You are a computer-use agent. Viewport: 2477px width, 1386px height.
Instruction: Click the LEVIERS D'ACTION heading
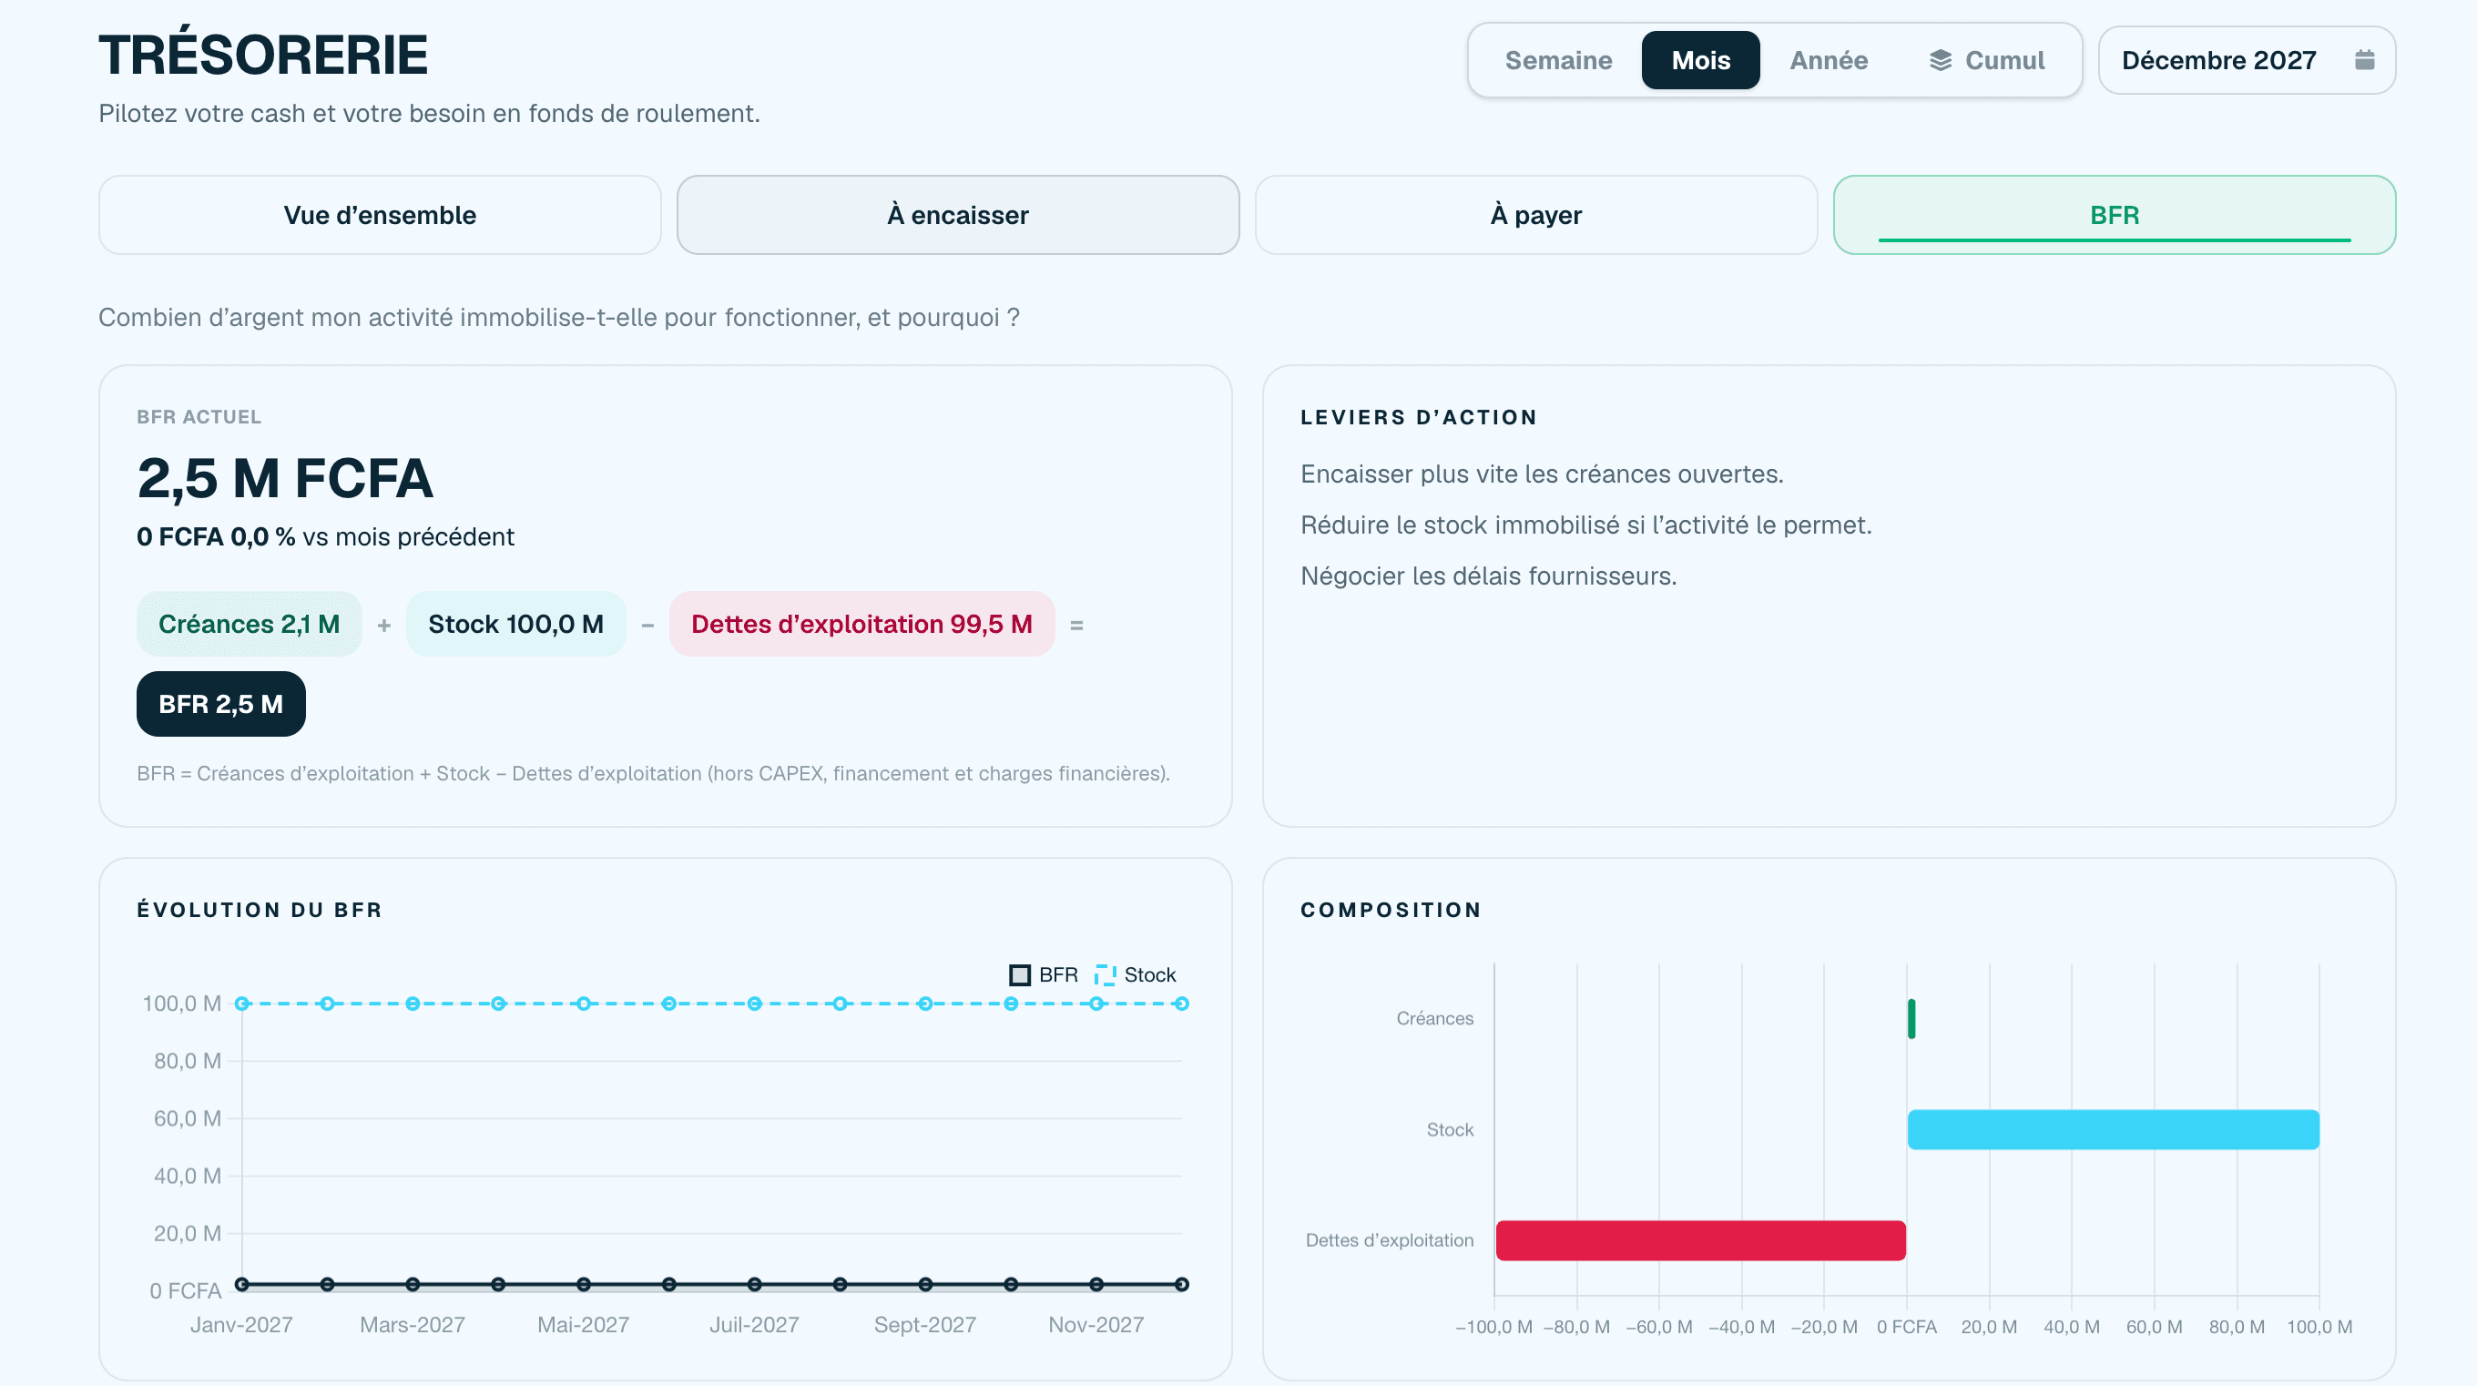[1418, 416]
